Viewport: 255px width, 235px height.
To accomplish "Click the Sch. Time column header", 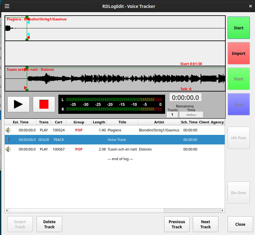I will tap(189, 122).
